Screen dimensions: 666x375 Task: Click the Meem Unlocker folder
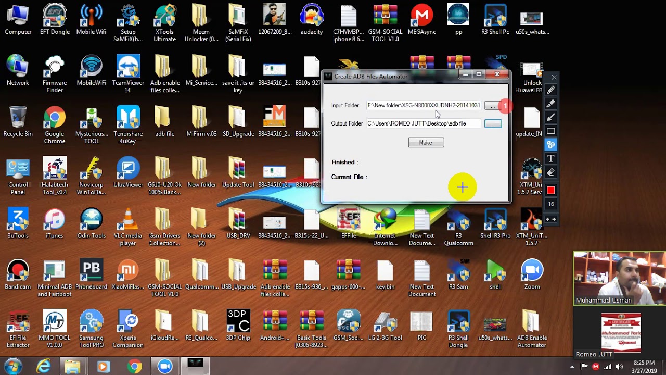point(201,23)
